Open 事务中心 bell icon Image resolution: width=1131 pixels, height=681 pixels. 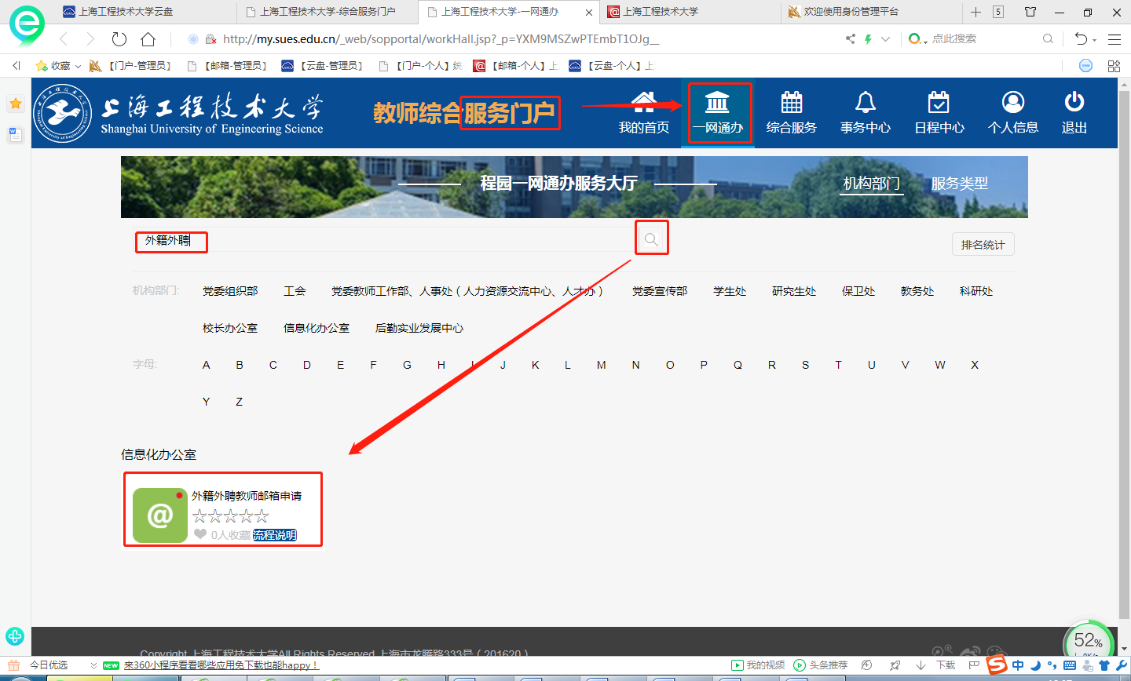click(x=866, y=103)
